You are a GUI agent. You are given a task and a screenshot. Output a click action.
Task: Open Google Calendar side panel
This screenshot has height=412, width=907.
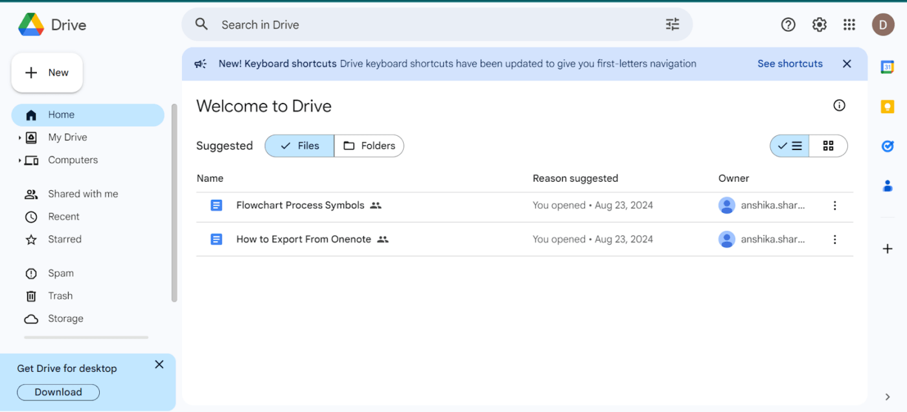pyautogui.click(x=888, y=67)
